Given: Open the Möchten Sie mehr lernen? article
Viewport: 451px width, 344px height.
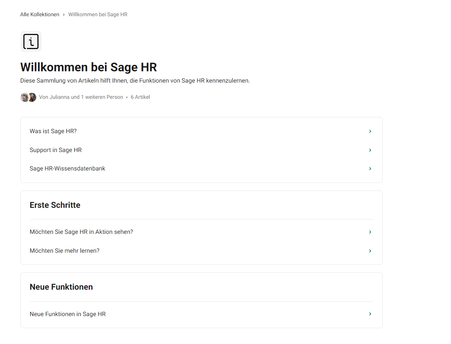Looking at the screenshot, I should point(65,251).
